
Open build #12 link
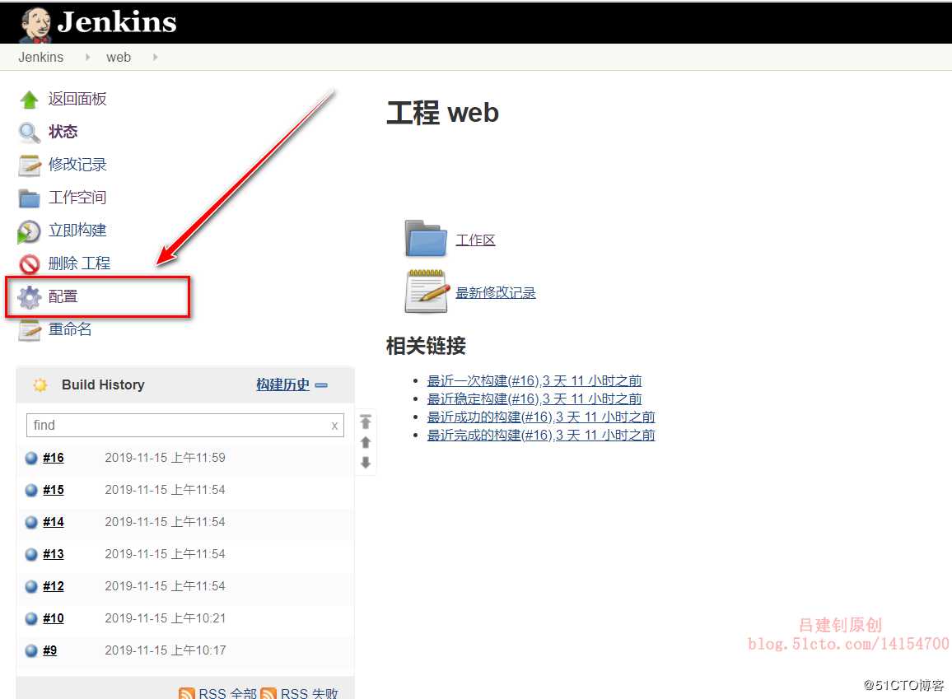coord(54,587)
